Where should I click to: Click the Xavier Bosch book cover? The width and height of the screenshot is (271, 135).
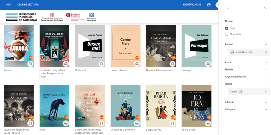(125, 106)
